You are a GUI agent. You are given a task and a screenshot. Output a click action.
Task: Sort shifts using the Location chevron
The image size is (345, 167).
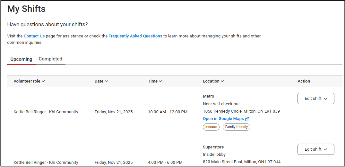click(x=222, y=81)
